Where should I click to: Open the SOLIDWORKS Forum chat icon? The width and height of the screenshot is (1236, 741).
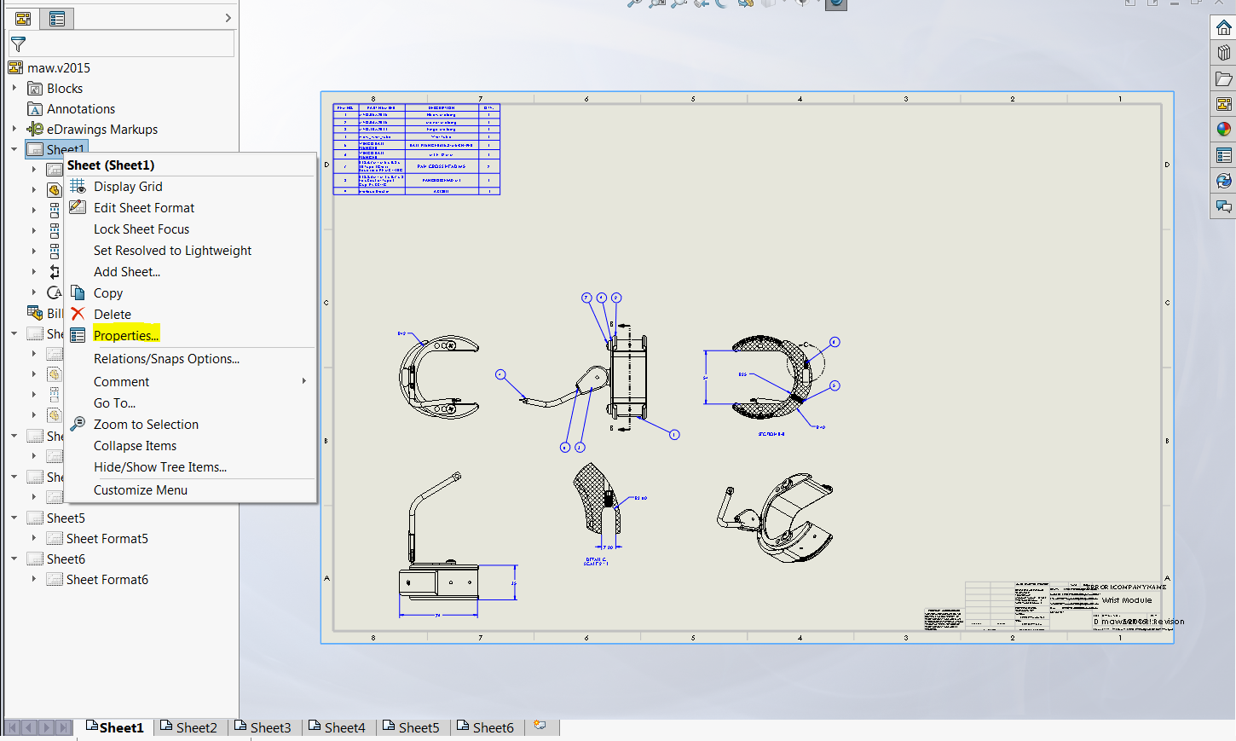1224,206
